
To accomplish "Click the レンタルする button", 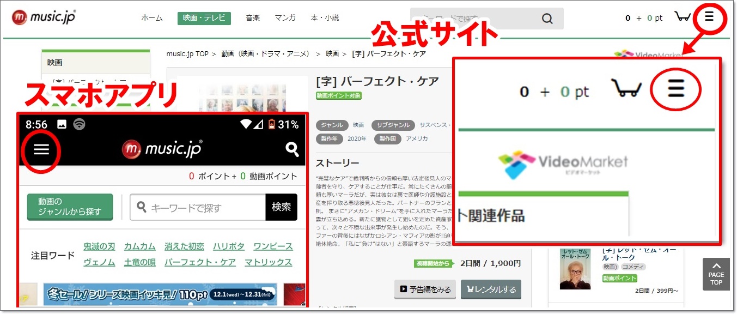I will pyautogui.click(x=491, y=289).
